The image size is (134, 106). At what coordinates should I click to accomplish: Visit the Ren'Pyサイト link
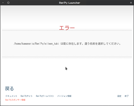pyautogui.click(x=27, y=96)
